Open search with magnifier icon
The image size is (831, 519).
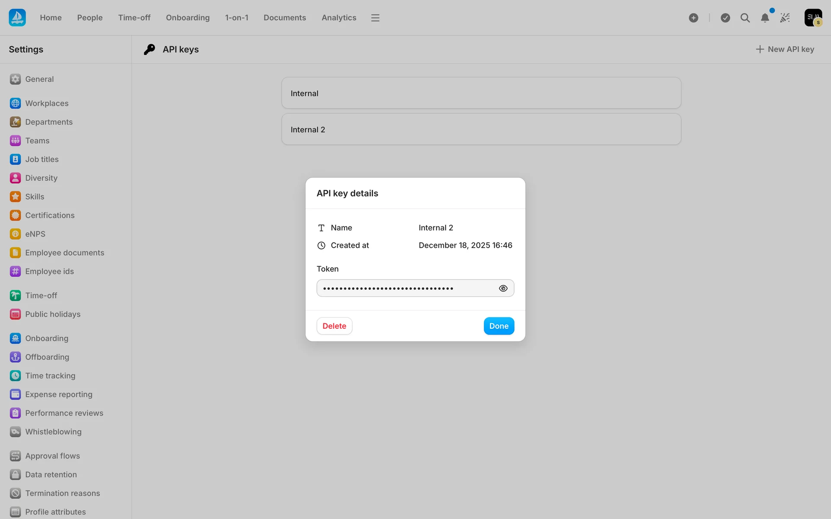tap(745, 18)
